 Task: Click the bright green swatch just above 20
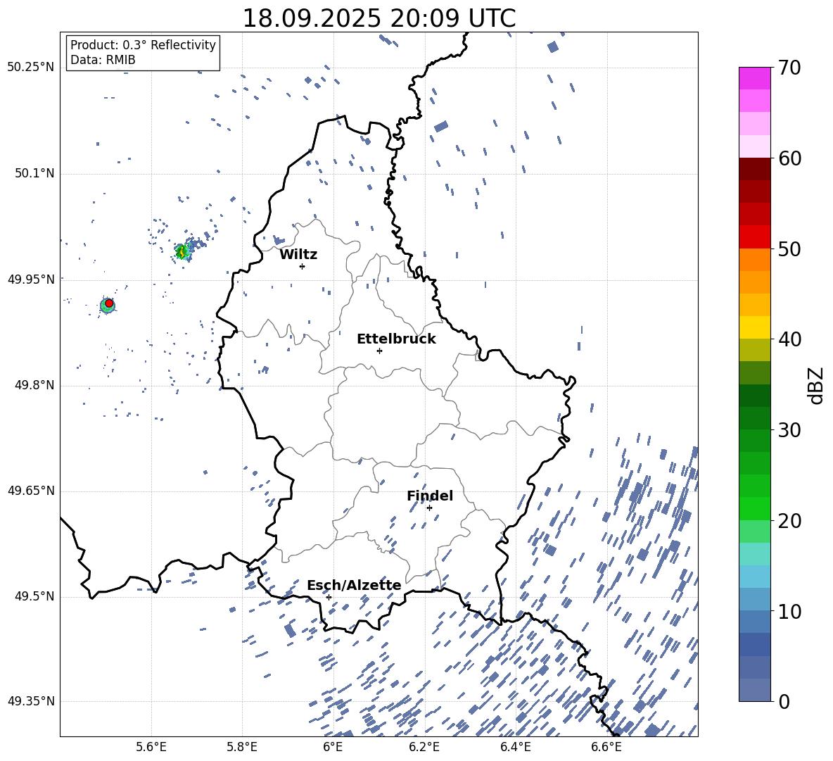[x=754, y=508]
